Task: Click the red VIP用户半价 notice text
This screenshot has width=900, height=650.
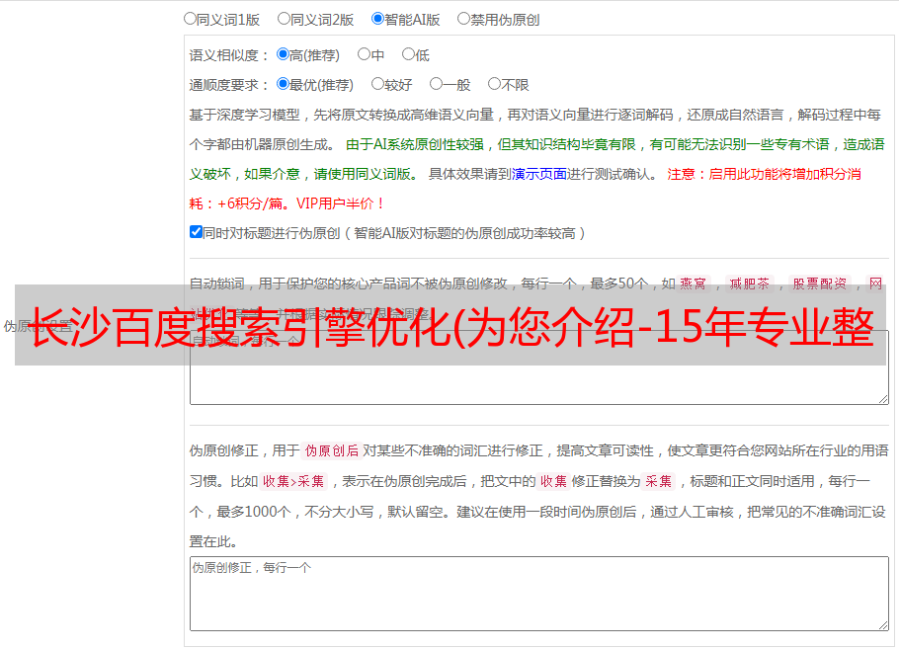Action: click(341, 203)
